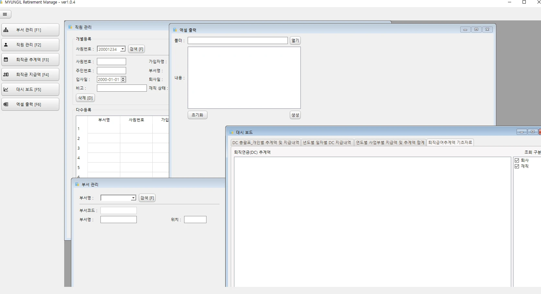Viewport: 541px width, 294px height.
Task: Click the 입사일 date spinner
Action: 123,79
